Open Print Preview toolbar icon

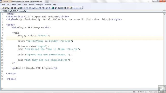point(18,8)
